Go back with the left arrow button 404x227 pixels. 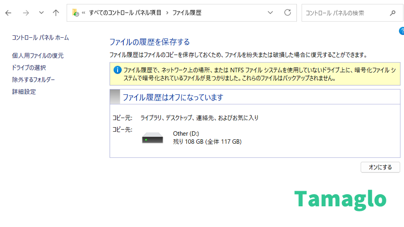point(8,13)
